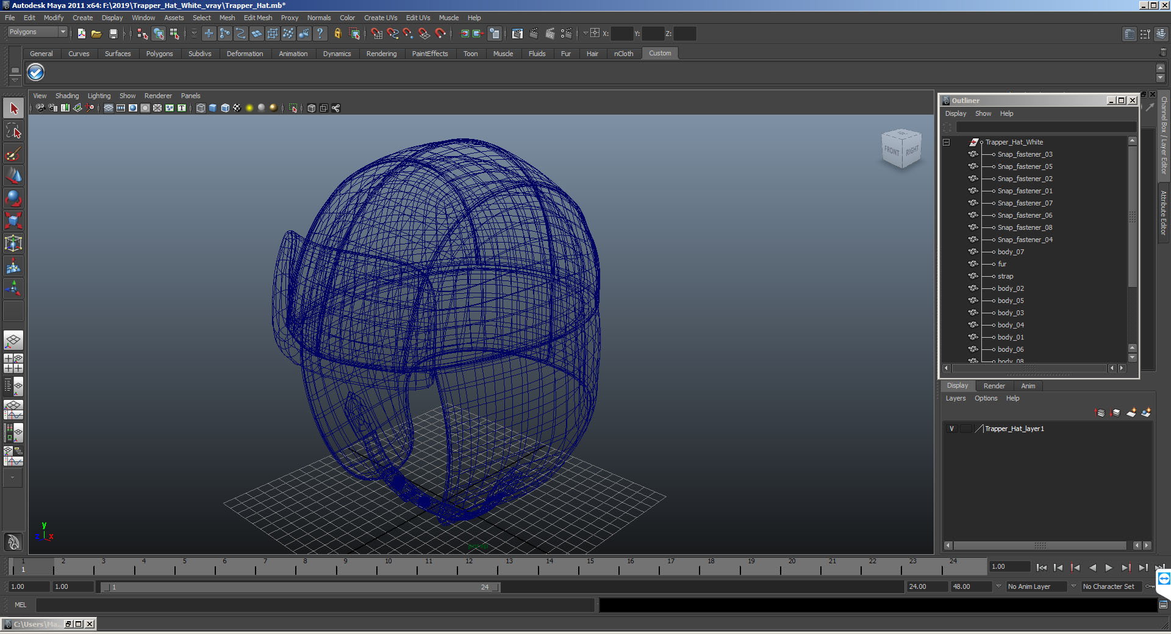1171x634 pixels.
Task: Activate the Rotate tool
Action: pyautogui.click(x=13, y=198)
